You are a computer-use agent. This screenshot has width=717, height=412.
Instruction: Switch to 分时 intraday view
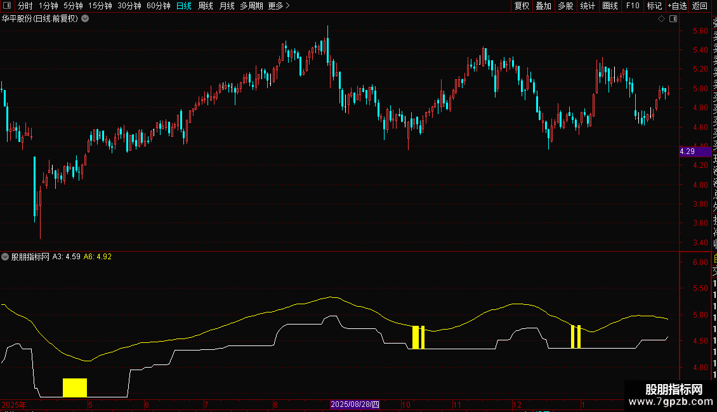pos(25,6)
